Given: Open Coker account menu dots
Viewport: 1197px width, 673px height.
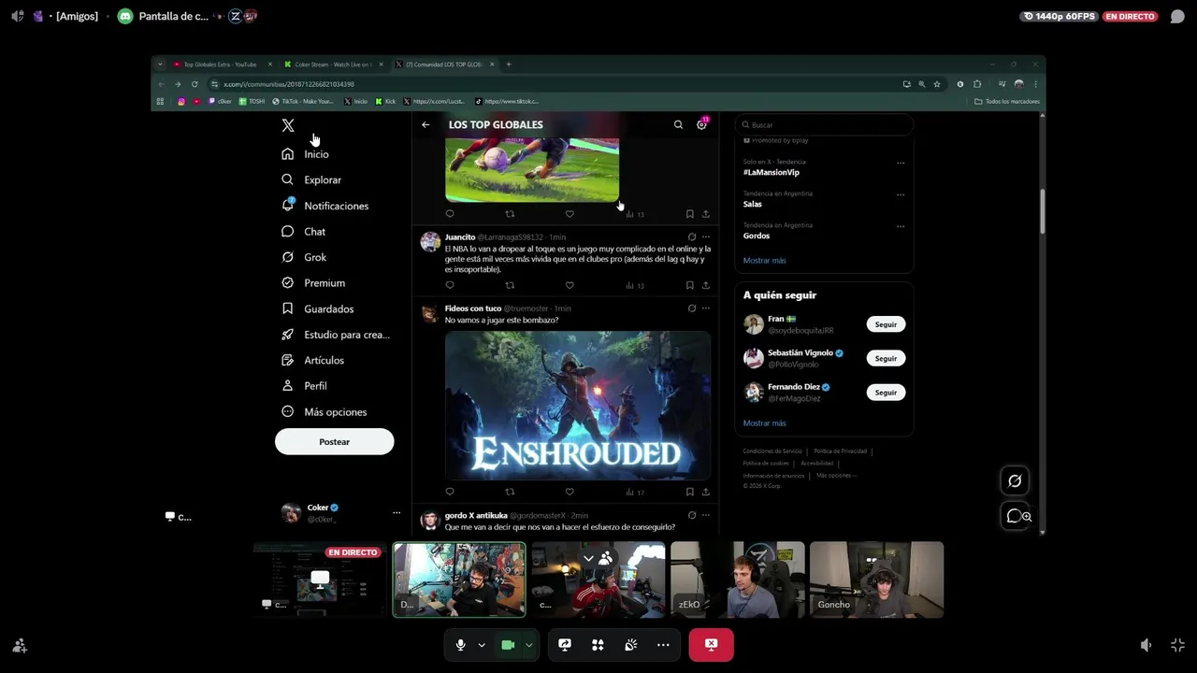Looking at the screenshot, I should click(397, 512).
